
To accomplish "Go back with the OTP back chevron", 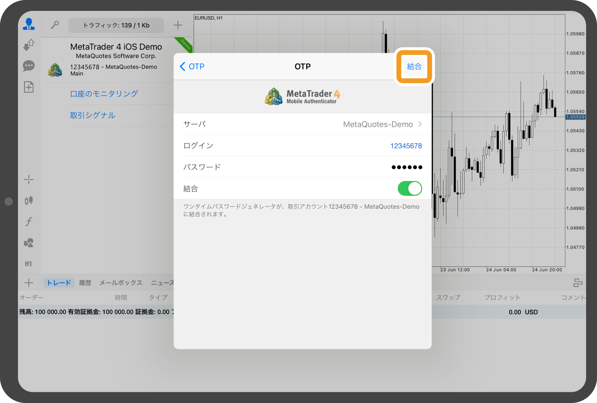I will pos(192,66).
